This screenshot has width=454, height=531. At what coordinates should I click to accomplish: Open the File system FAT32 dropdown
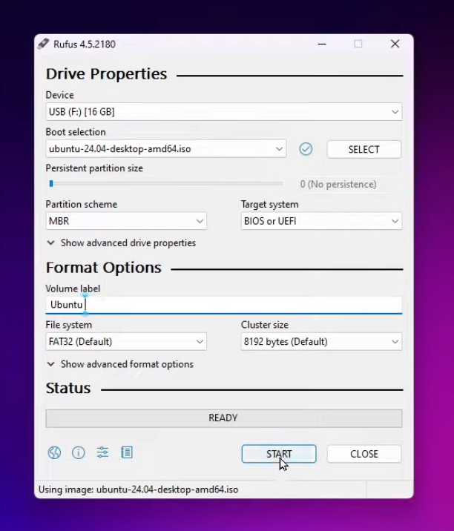126,342
